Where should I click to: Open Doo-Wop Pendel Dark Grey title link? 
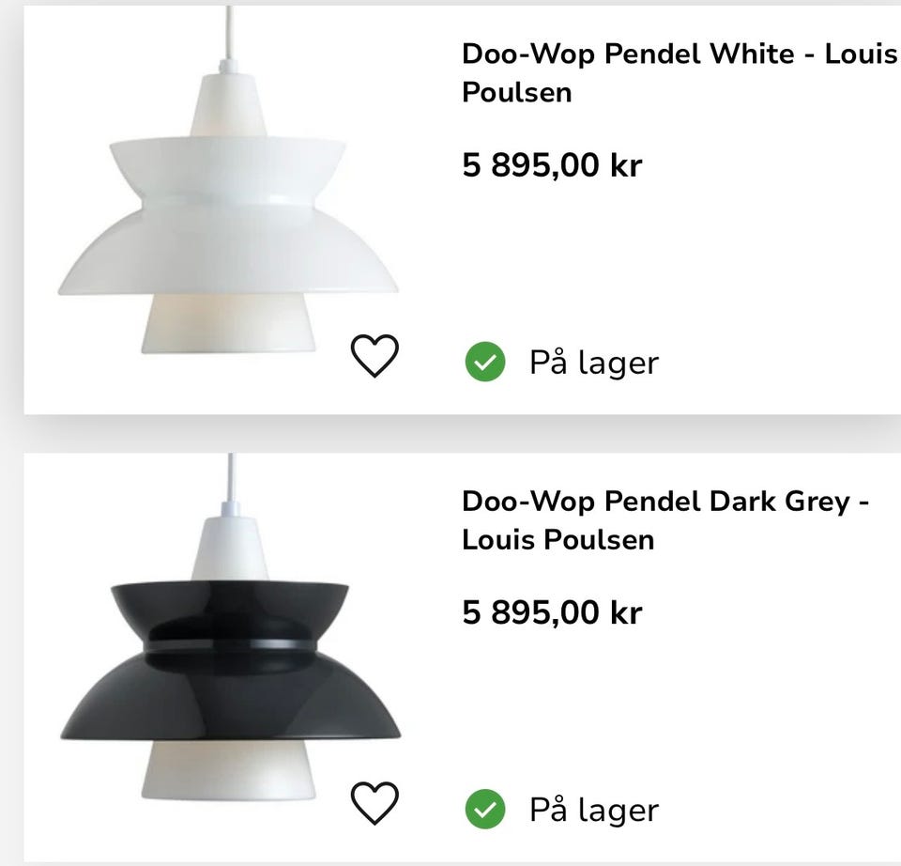click(x=665, y=520)
